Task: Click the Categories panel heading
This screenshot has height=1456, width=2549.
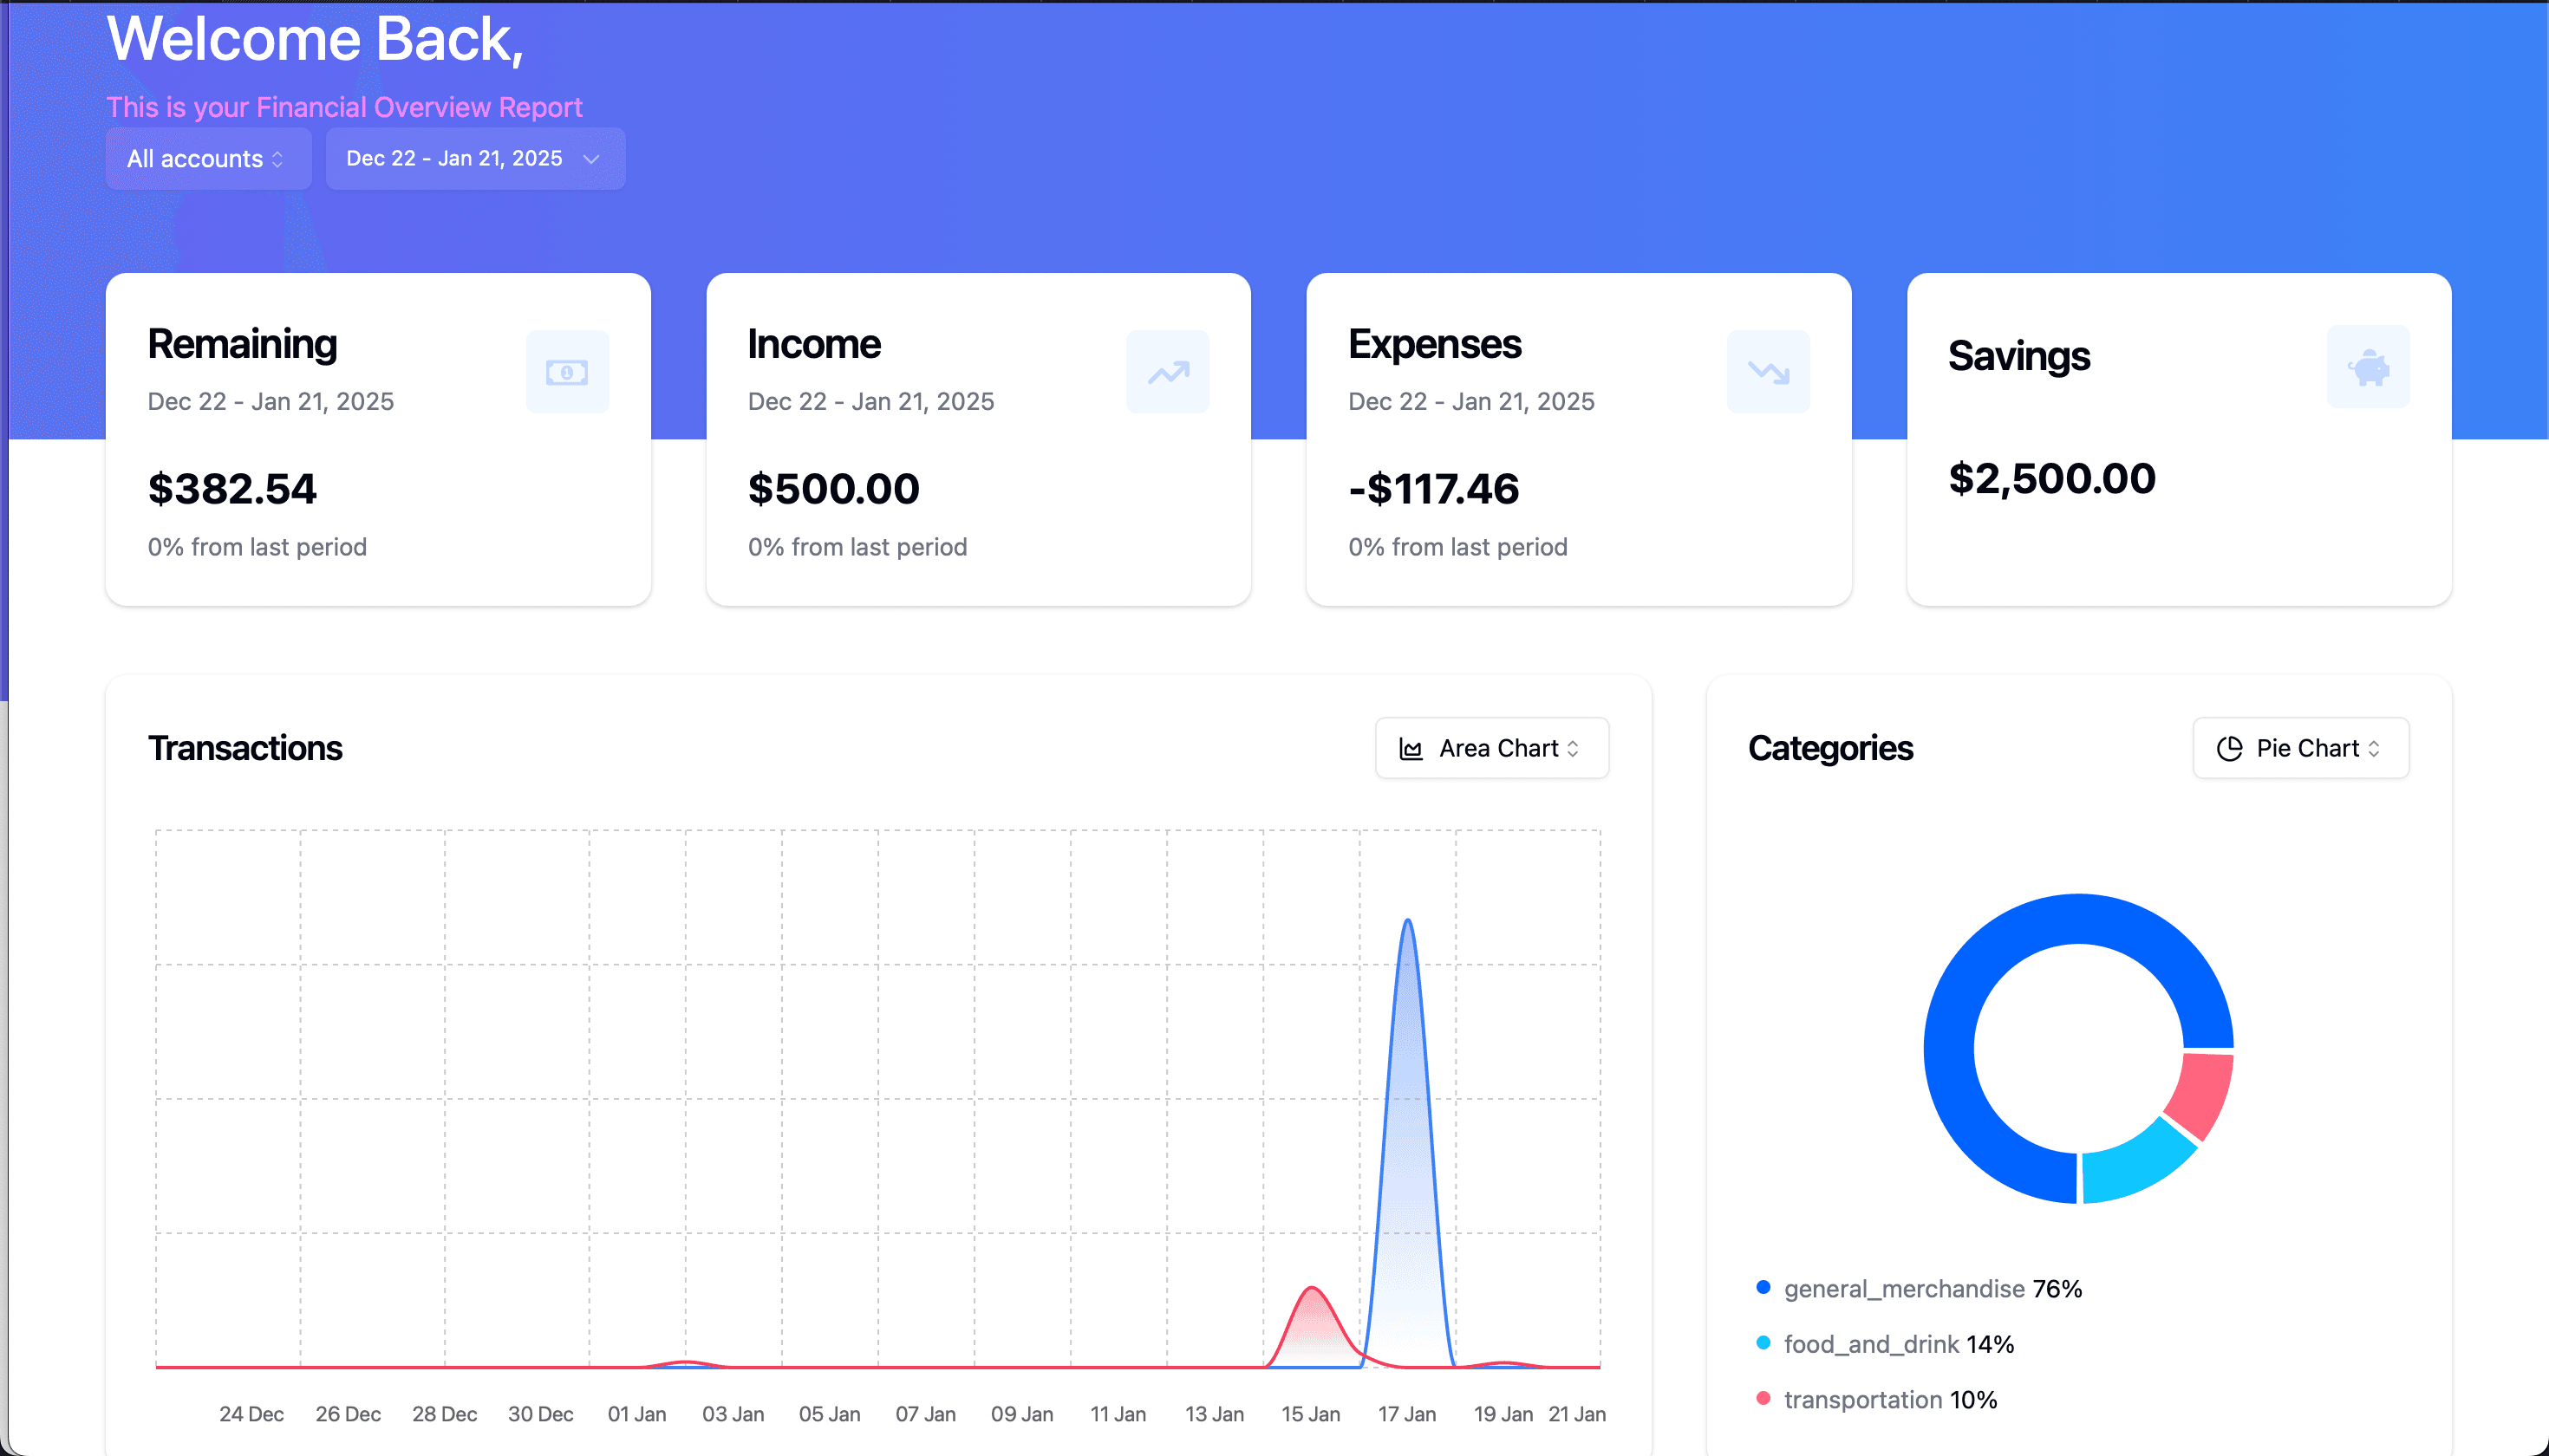Action: pos(1831,747)
